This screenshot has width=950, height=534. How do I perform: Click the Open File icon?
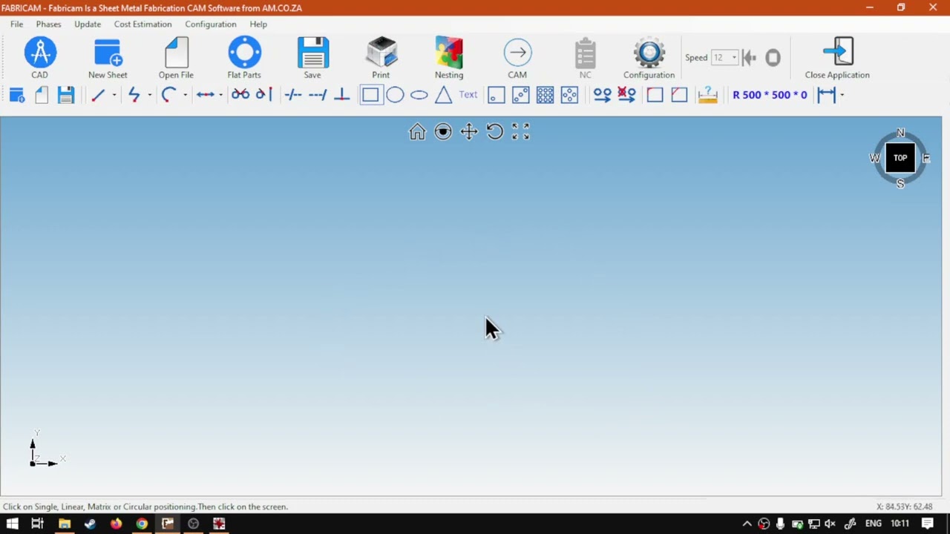(x=176, y=58)
